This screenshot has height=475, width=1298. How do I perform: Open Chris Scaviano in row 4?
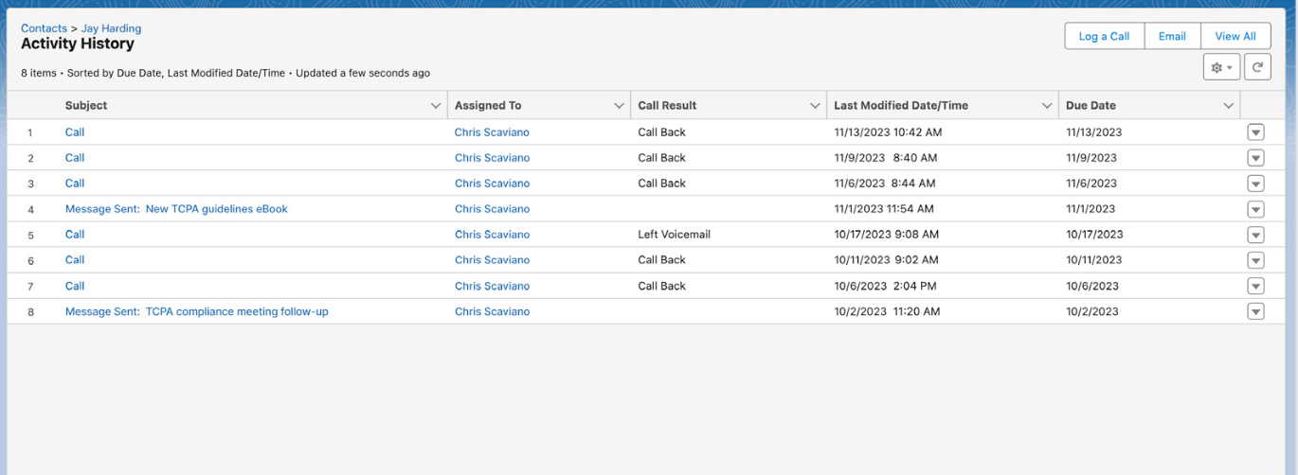point(492,209)
